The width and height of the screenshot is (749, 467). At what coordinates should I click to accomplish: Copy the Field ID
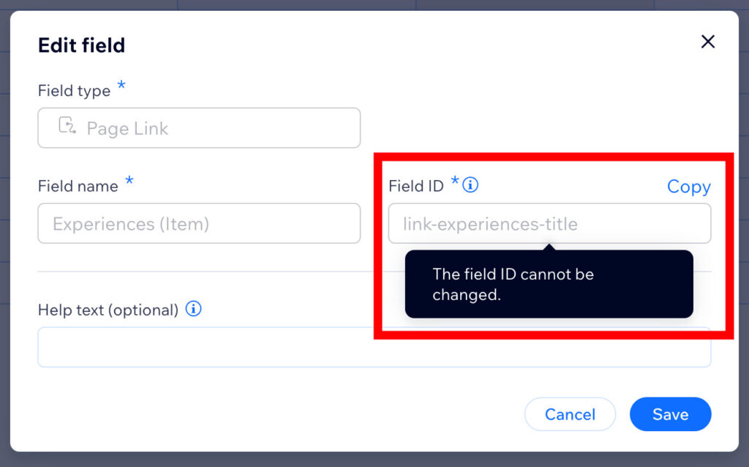pos(689,186)
